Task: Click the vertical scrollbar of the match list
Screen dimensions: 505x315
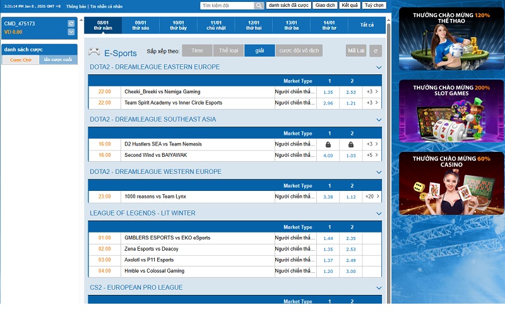Action: 388,157
